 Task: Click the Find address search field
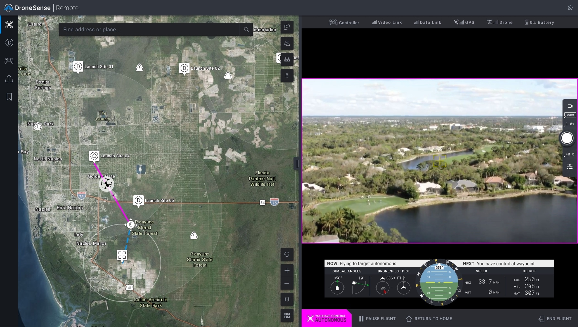(149, 30)
